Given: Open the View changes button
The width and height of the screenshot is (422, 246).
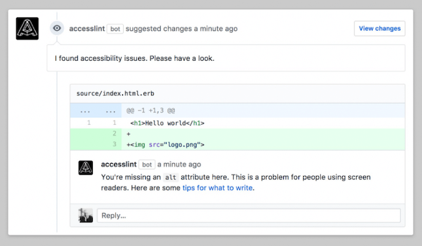Looking at the screenshot, I should (x=379, y=28).
